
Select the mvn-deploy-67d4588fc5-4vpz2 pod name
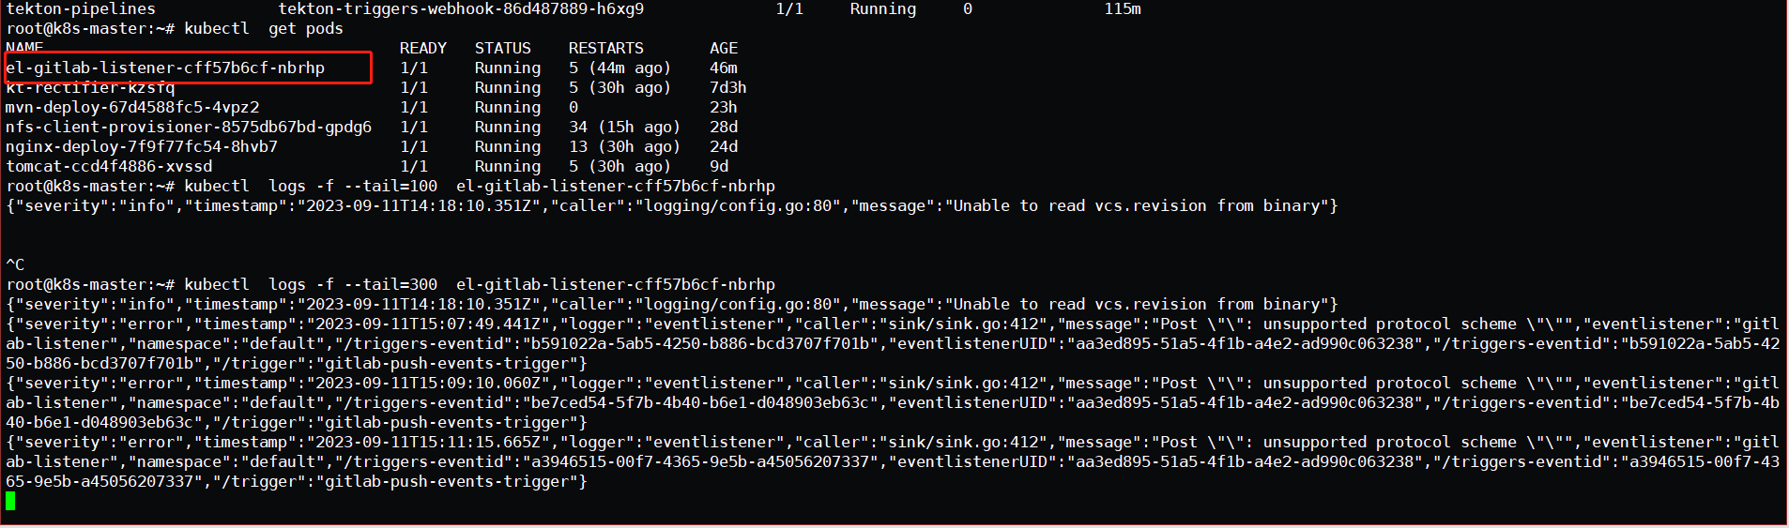[132, 107]
